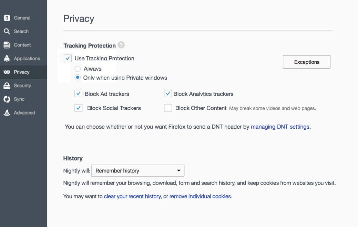Click the Applications rocket icon

pos(7,58)
